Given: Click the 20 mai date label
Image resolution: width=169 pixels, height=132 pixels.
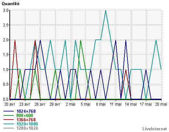Looking at the screenshot, I should pos(161,104).
